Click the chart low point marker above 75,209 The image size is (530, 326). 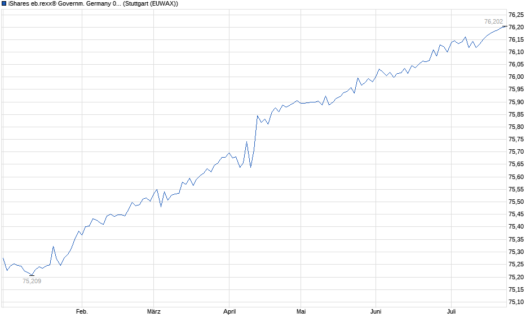pyautogui.click(x=32, y=275)
